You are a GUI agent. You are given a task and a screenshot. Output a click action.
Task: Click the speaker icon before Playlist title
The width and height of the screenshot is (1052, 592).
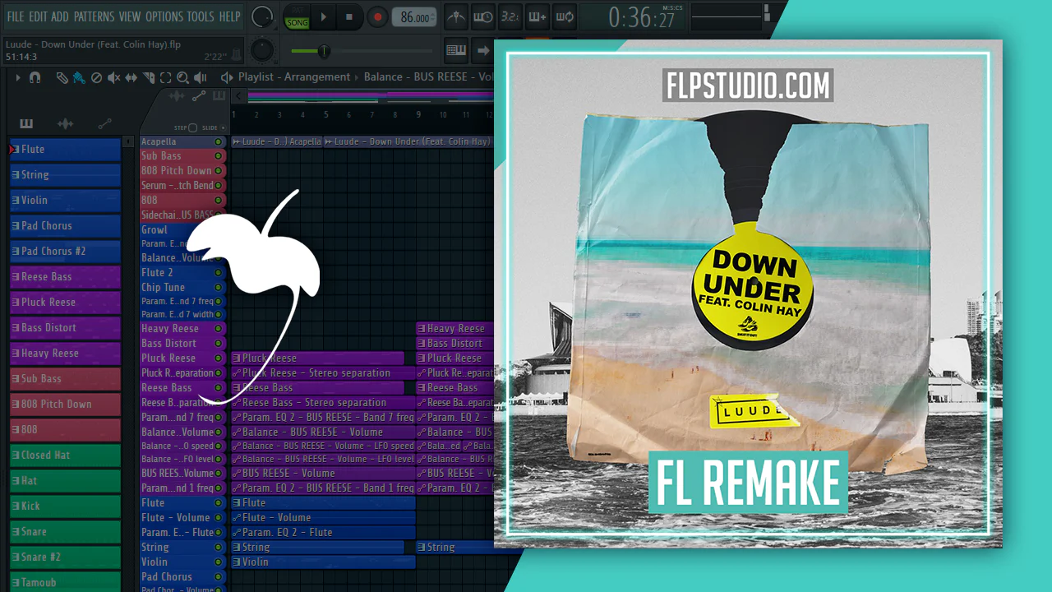click(227, 77)
